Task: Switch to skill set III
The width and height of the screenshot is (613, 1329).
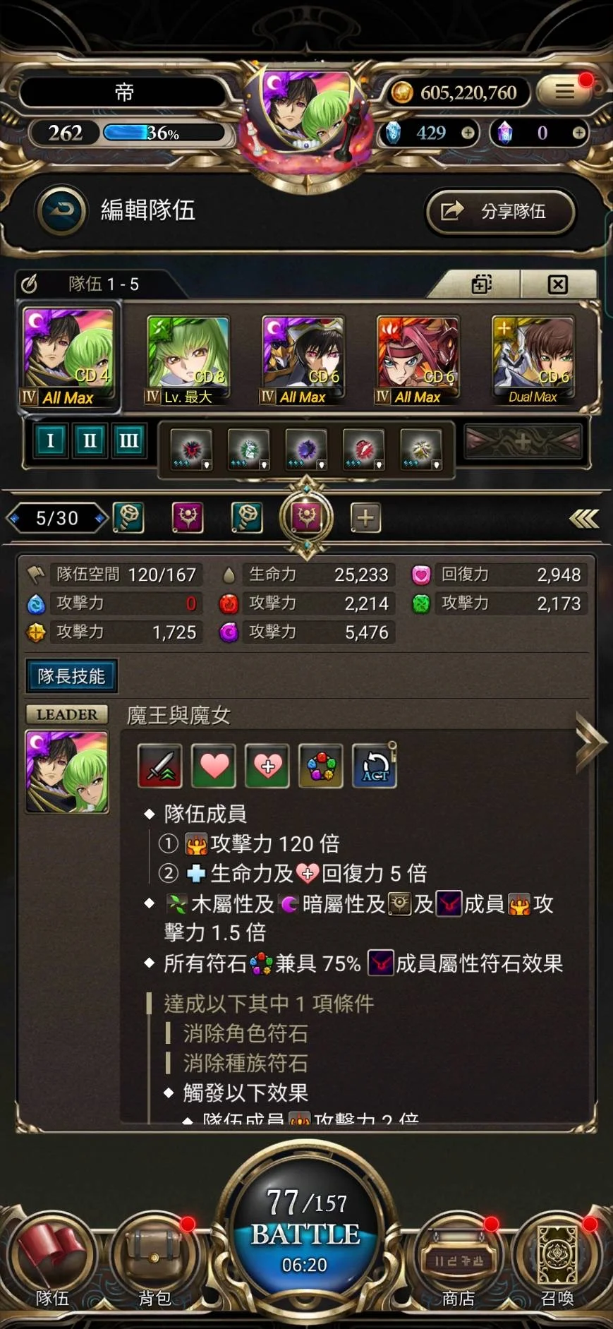Action: pyautogui.click(x=128, y=441)
